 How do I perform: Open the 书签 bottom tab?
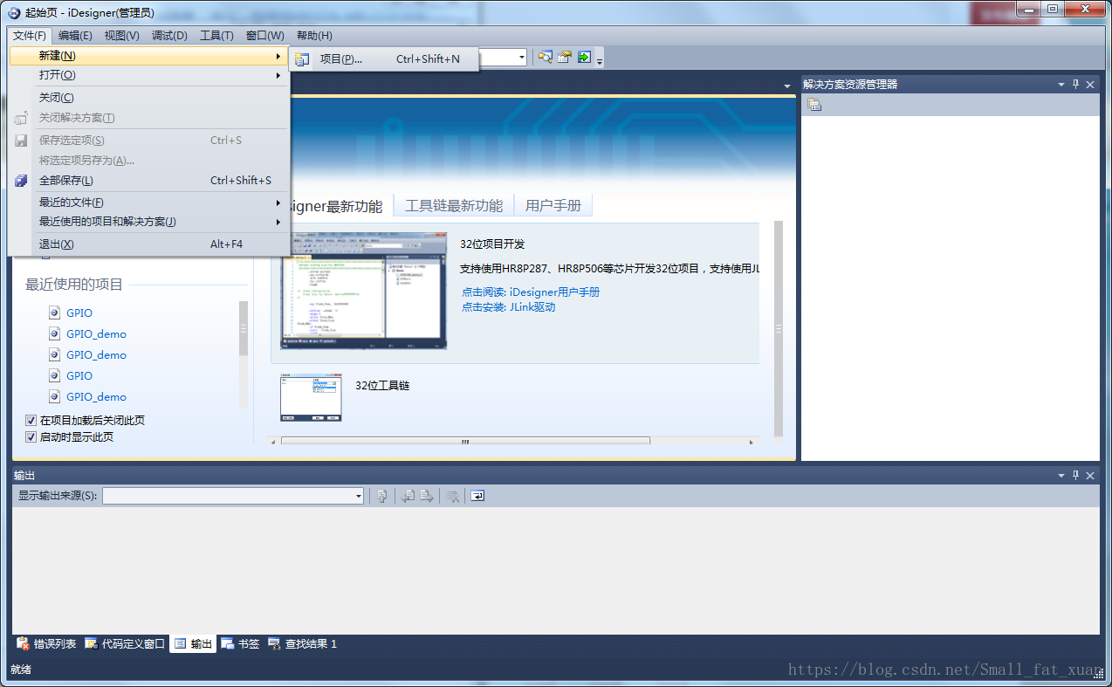(240, 644)
